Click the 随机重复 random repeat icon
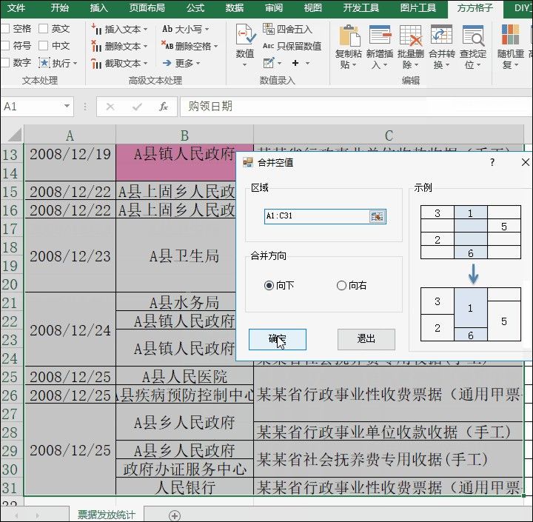 point(510,35)
